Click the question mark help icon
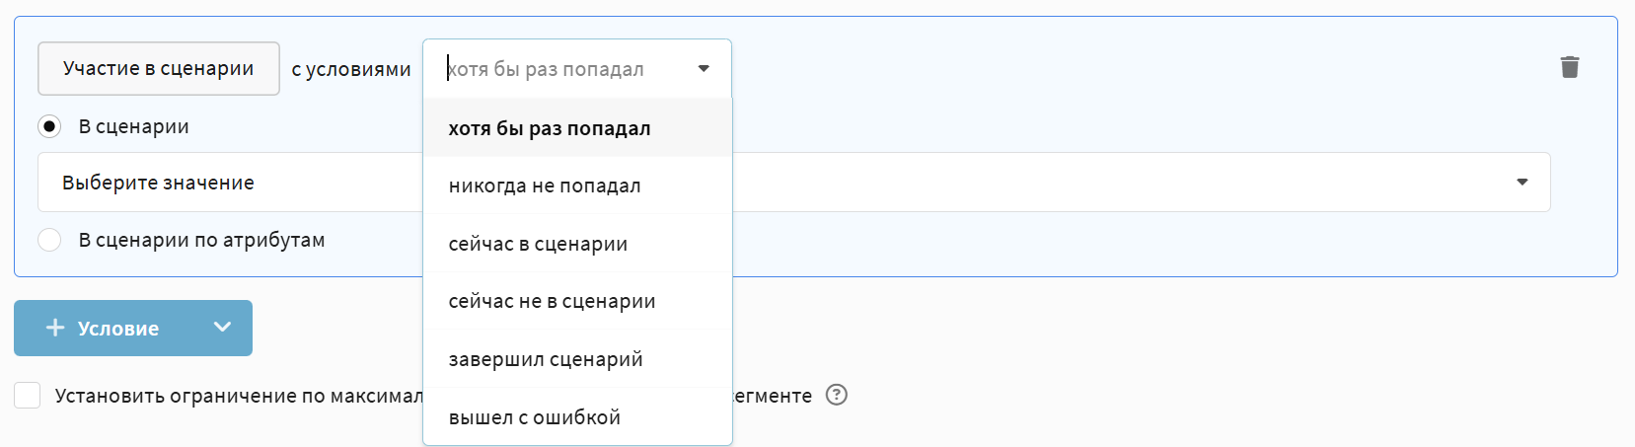This screenshot has width=1635, height=447. pyautogui.click(x=836, y=395)
